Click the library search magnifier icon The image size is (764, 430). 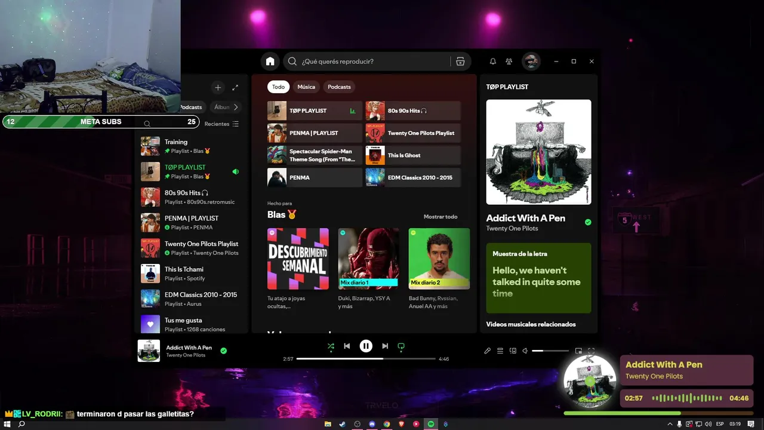pos(147,124)
